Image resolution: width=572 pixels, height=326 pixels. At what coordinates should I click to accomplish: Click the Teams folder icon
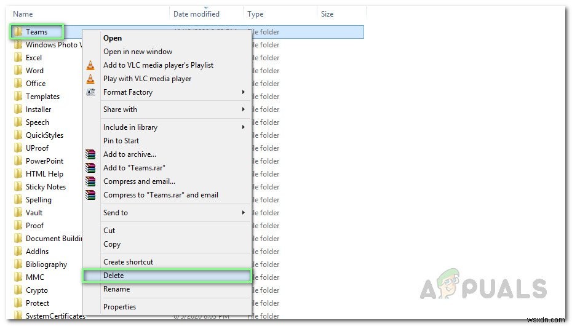pyautogui.click(x=17, y=32)
